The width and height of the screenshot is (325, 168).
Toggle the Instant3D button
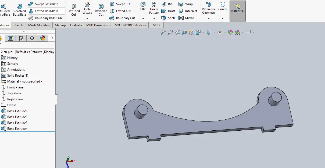click(x=237, y=11)
